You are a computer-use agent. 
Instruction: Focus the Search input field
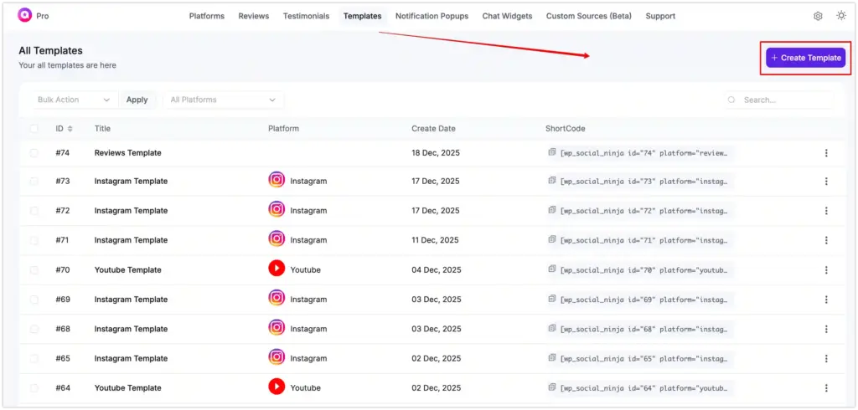(x=784, y=100)
